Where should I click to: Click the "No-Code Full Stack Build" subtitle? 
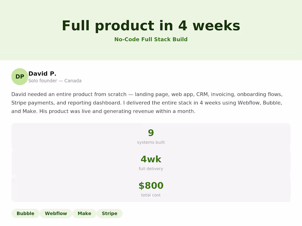(x=151, y=39)
